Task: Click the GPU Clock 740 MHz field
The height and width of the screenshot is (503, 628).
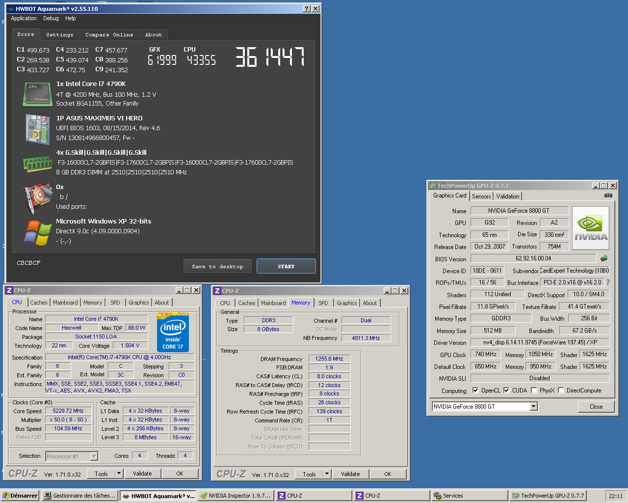Action: [486, 354]
